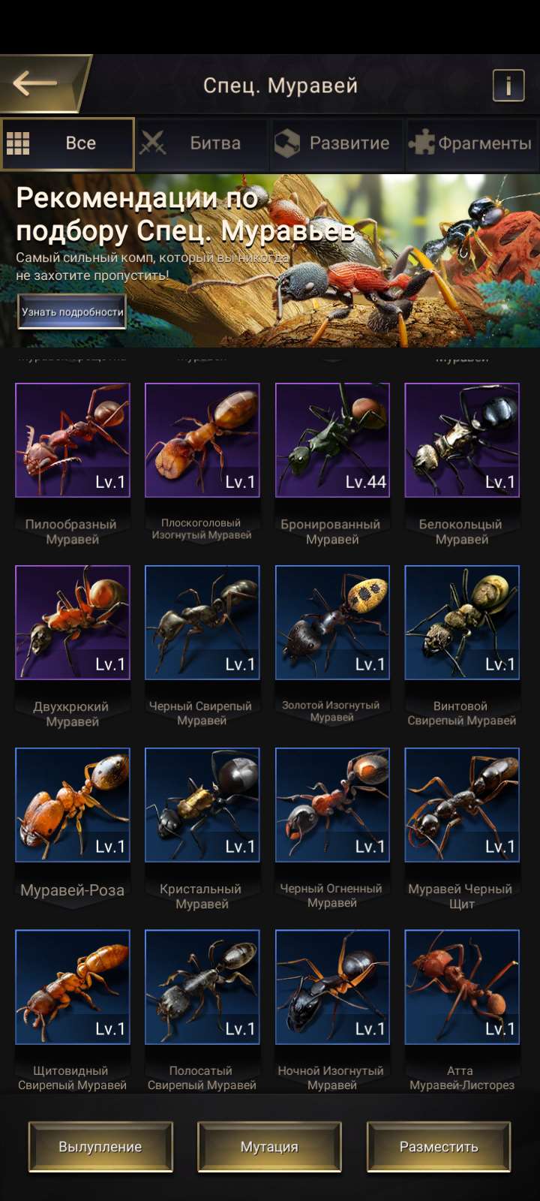Tap the back arrow icon

pos(35,83)
